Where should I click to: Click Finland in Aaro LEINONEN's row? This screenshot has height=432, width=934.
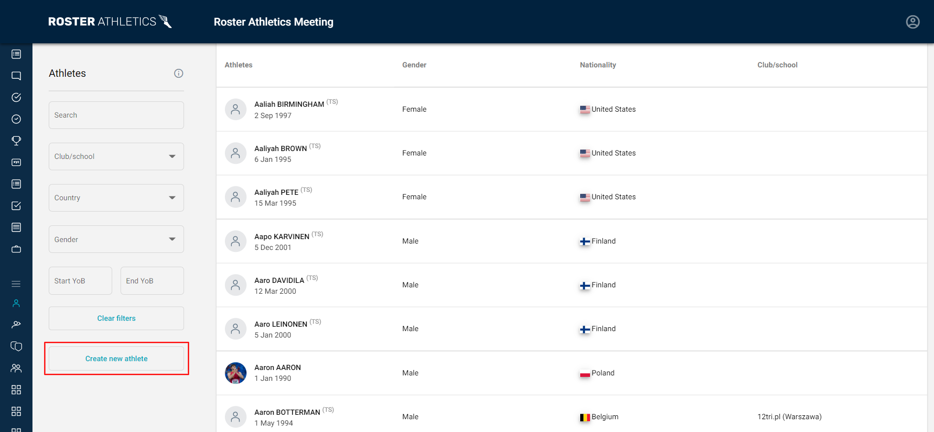(x=603, y=329)
